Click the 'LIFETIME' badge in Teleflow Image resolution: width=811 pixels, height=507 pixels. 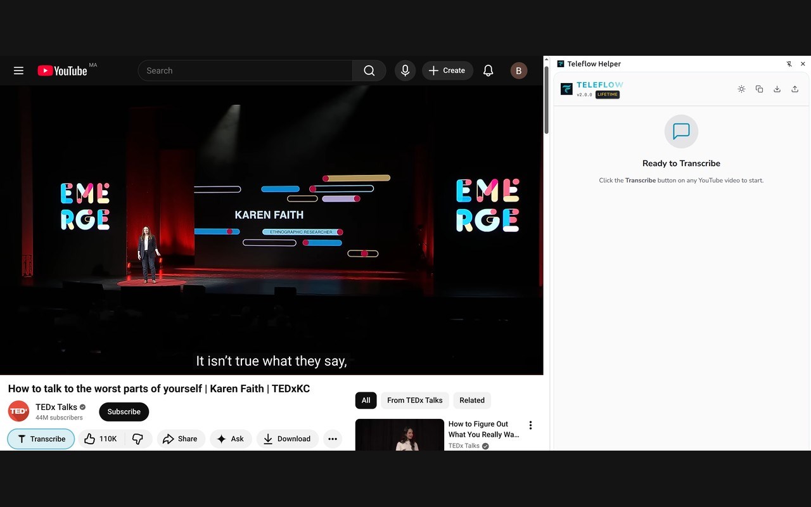point(607,94)
